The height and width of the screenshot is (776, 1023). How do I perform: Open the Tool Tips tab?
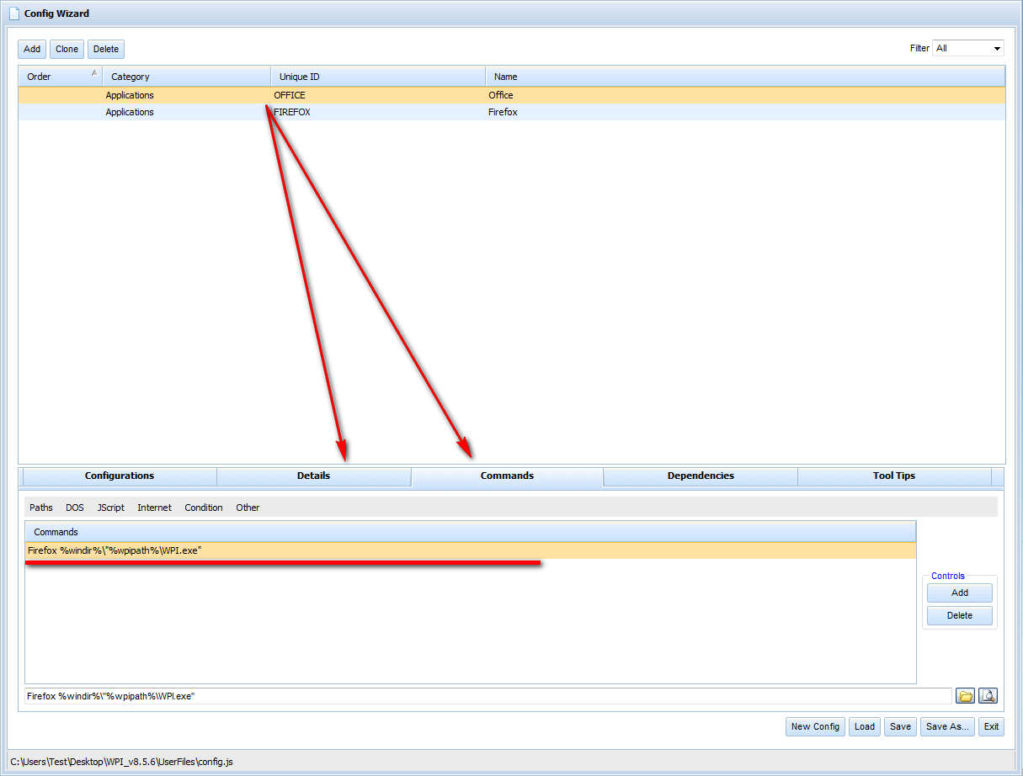click(x=893, y=476)
